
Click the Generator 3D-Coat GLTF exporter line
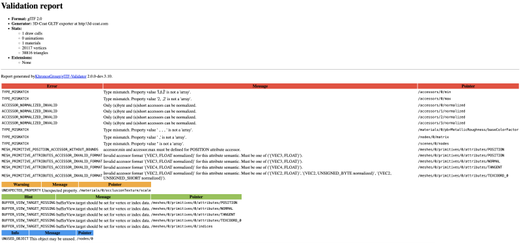(60, 23)
